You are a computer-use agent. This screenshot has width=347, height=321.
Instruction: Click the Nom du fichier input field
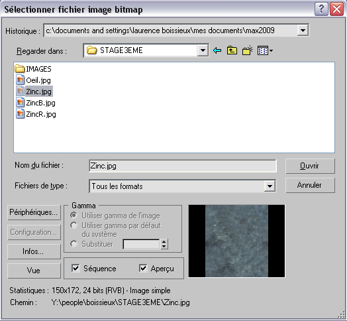[183, 166]
